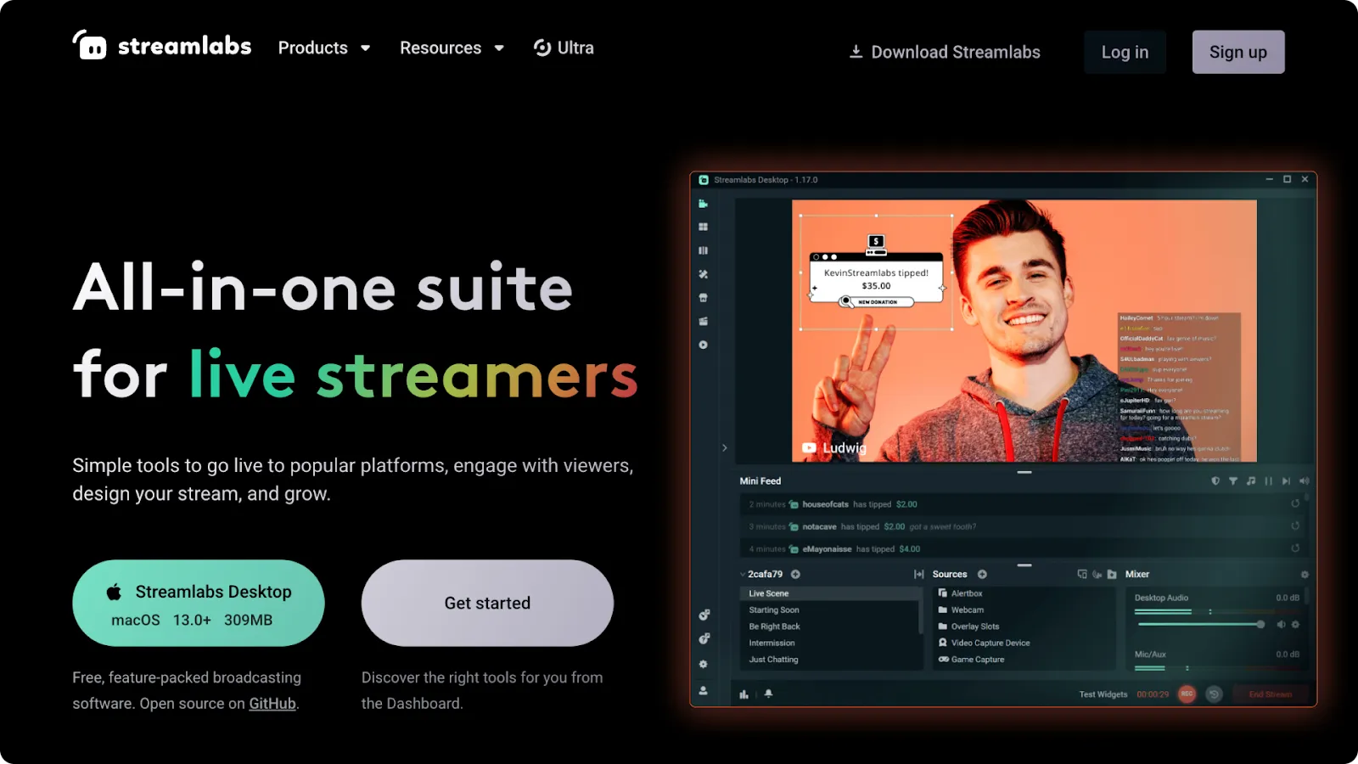Viewport: 1358px width, 764px height.
Task: Click the audio source icon left of Mixer
Action: [x=1097, y=575]
